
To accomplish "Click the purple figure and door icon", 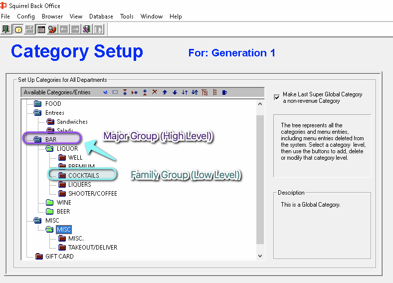I will pos(87,29).
